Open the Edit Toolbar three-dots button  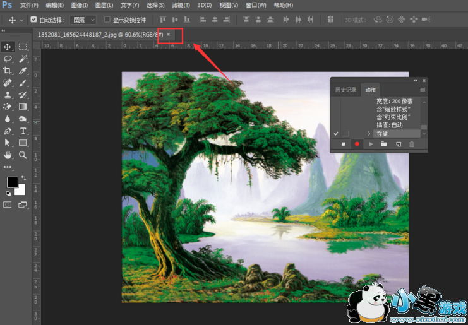[8, 167]
